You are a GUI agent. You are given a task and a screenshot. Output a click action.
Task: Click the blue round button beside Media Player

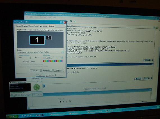[44, 86]
